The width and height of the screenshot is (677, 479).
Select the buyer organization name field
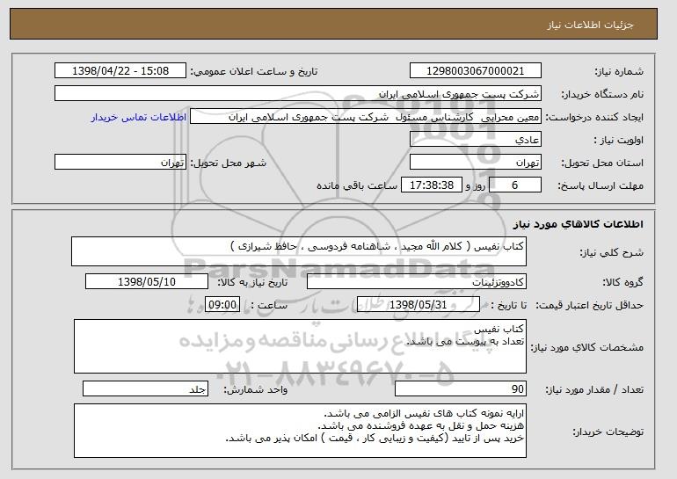tap(298, 94)
